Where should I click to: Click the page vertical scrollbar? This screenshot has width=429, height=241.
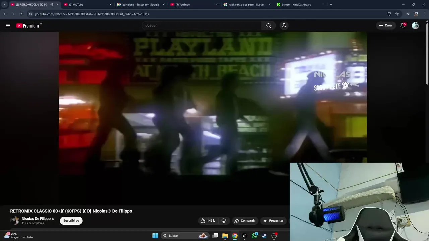coord(427,54)
